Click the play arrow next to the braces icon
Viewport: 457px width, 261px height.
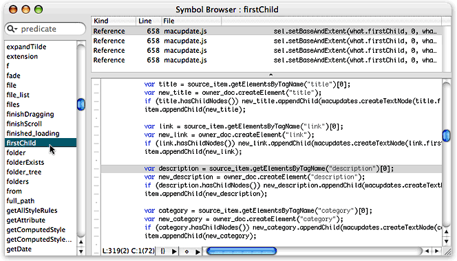(x=174, y=251)
